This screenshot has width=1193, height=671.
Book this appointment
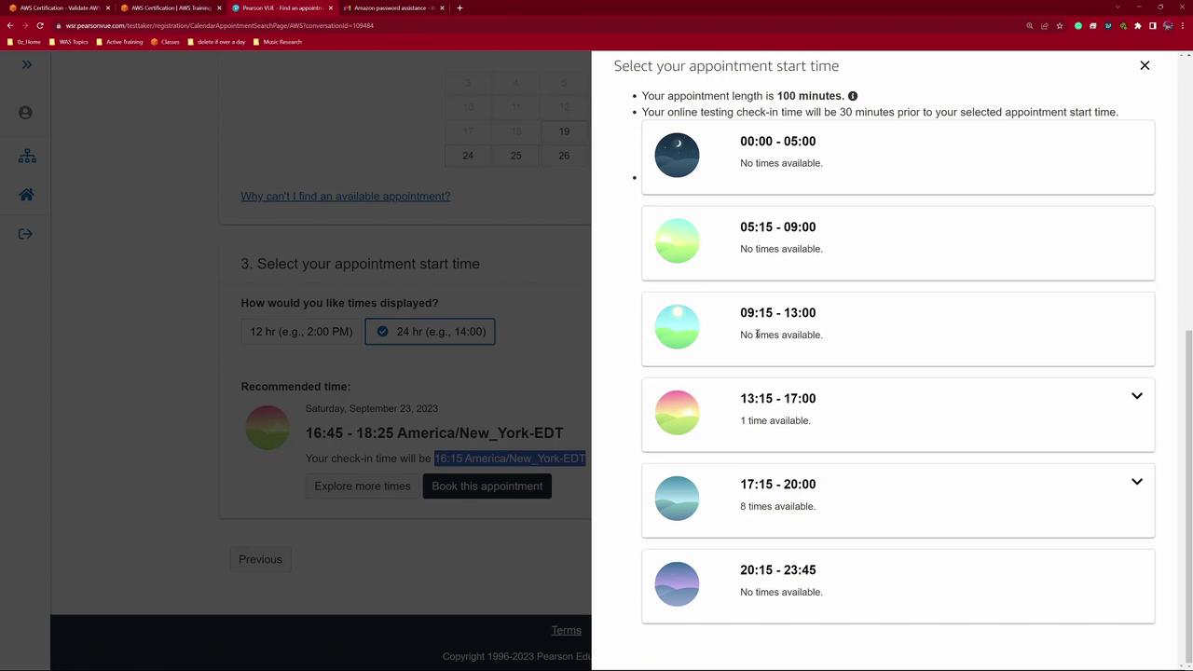(x=487, y=486)
